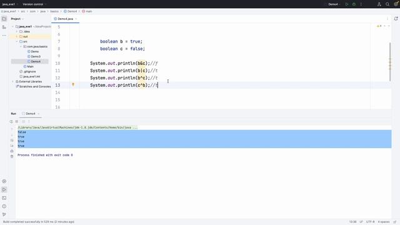This screenshot has height=225, width=400.
Task: Open the Project tool window icon
Action: [4, 19]
